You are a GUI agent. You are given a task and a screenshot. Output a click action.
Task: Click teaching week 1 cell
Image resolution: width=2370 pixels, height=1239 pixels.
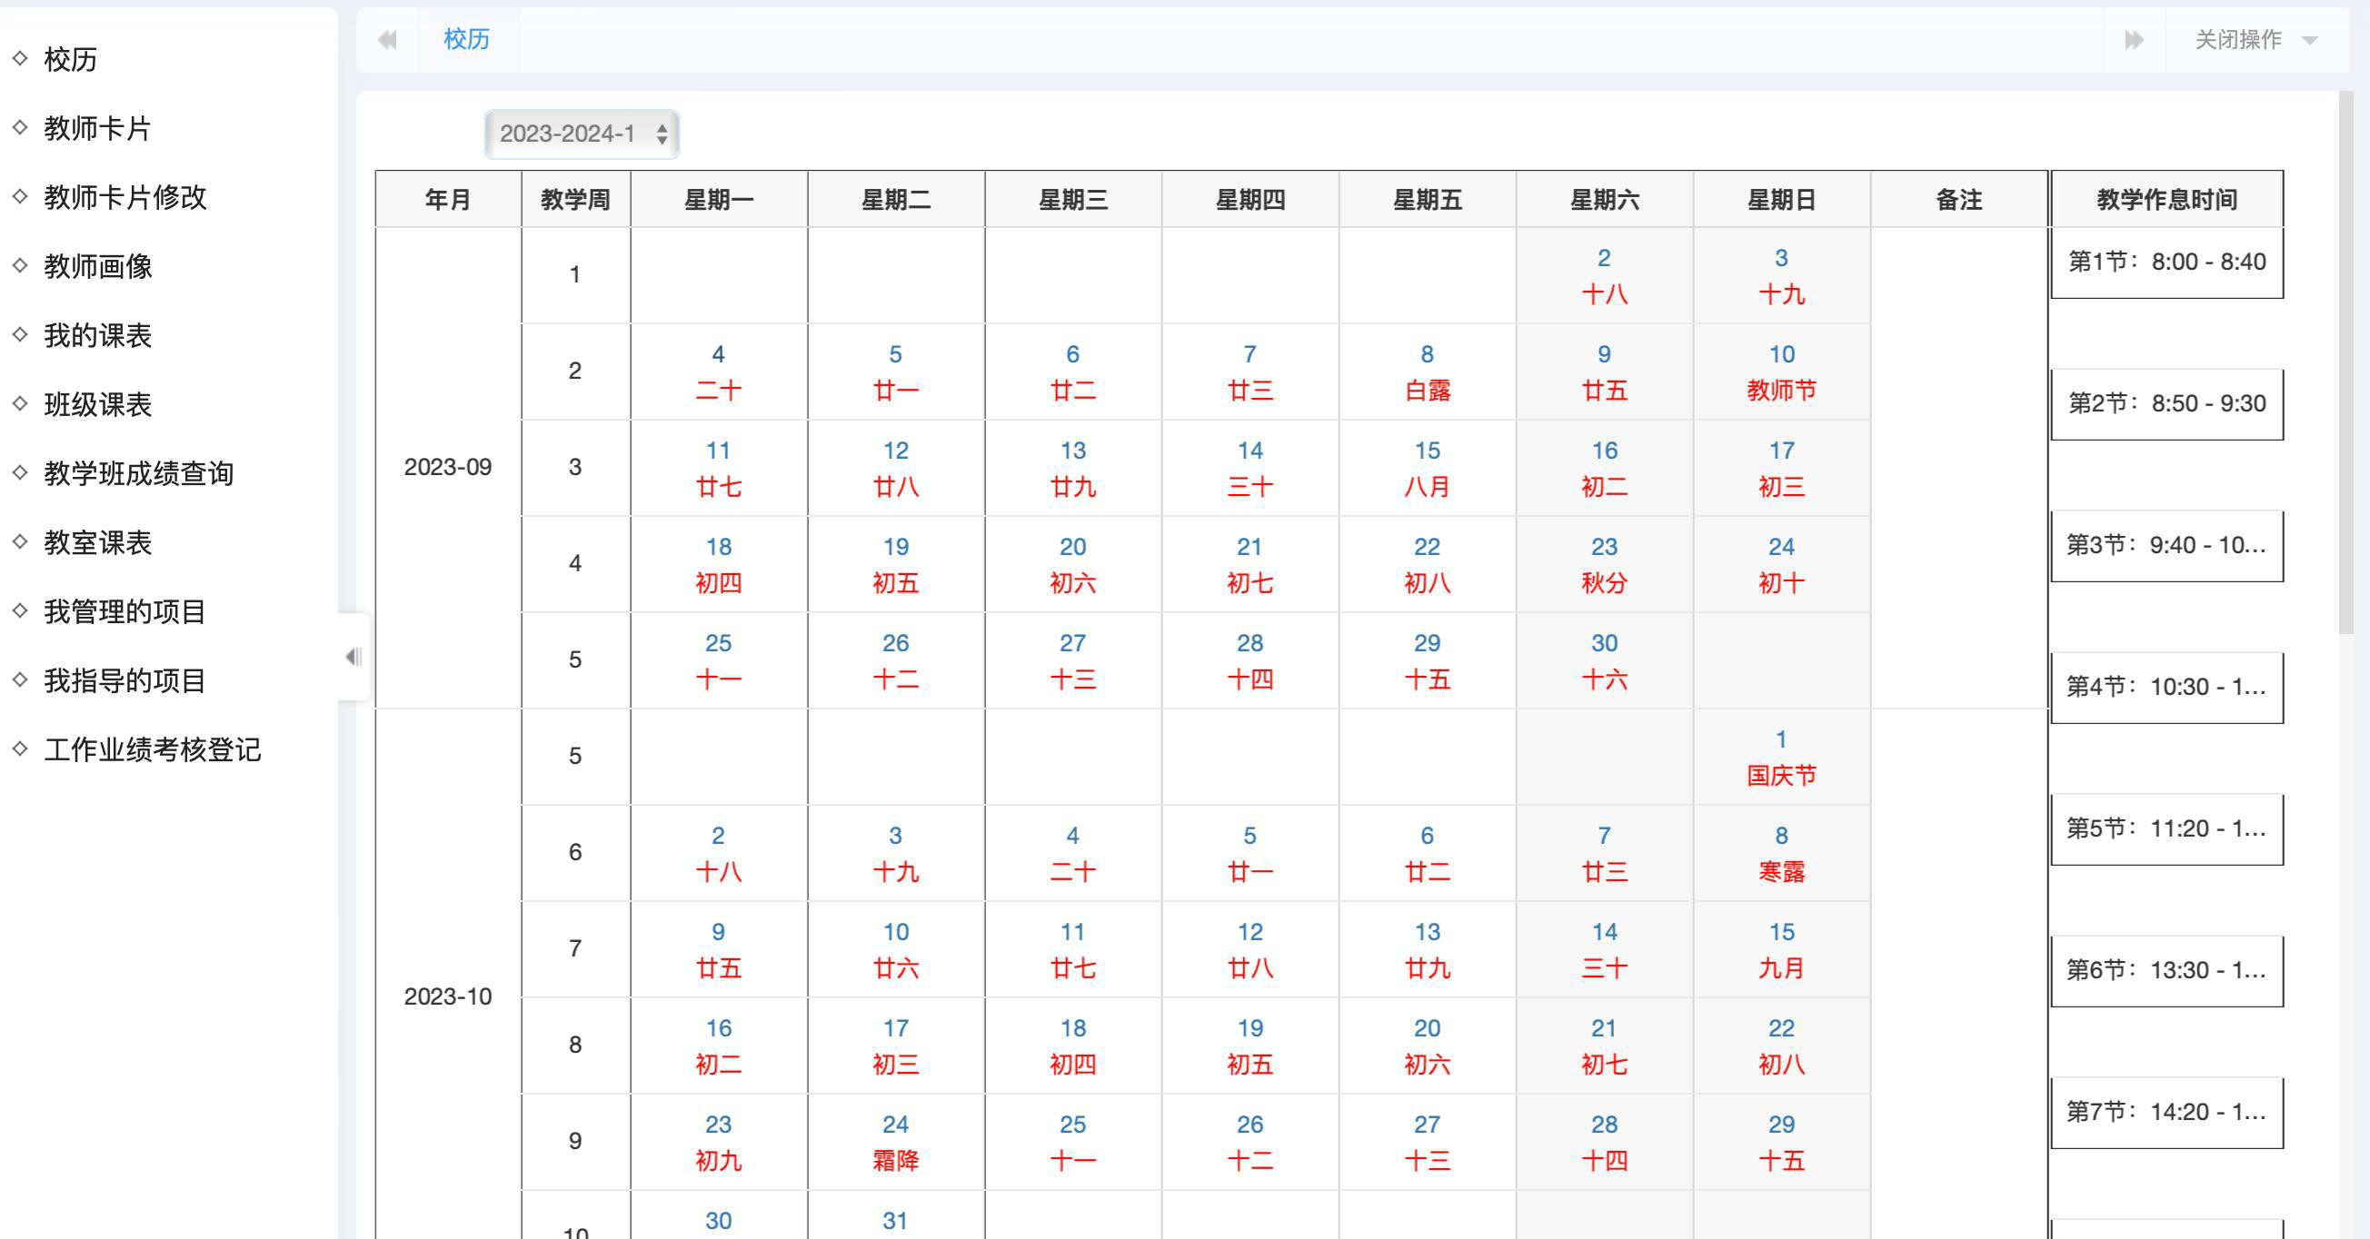click(575, 275)
